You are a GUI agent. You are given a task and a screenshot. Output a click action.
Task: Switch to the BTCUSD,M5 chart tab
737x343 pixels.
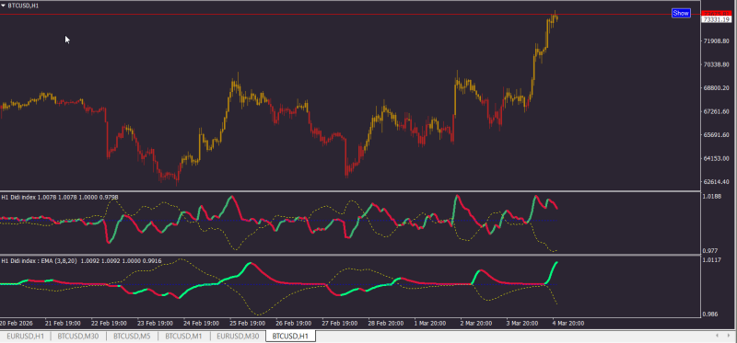pyautogui.click(x=132, y=336)
